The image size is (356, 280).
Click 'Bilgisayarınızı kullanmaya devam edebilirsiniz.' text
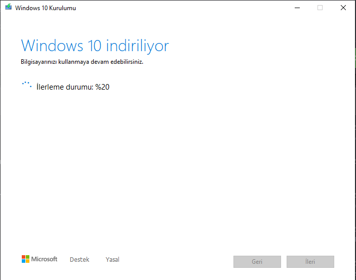click(x=82, y=62)
